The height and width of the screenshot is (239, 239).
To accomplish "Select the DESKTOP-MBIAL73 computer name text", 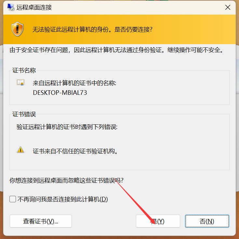I will 60,93.
